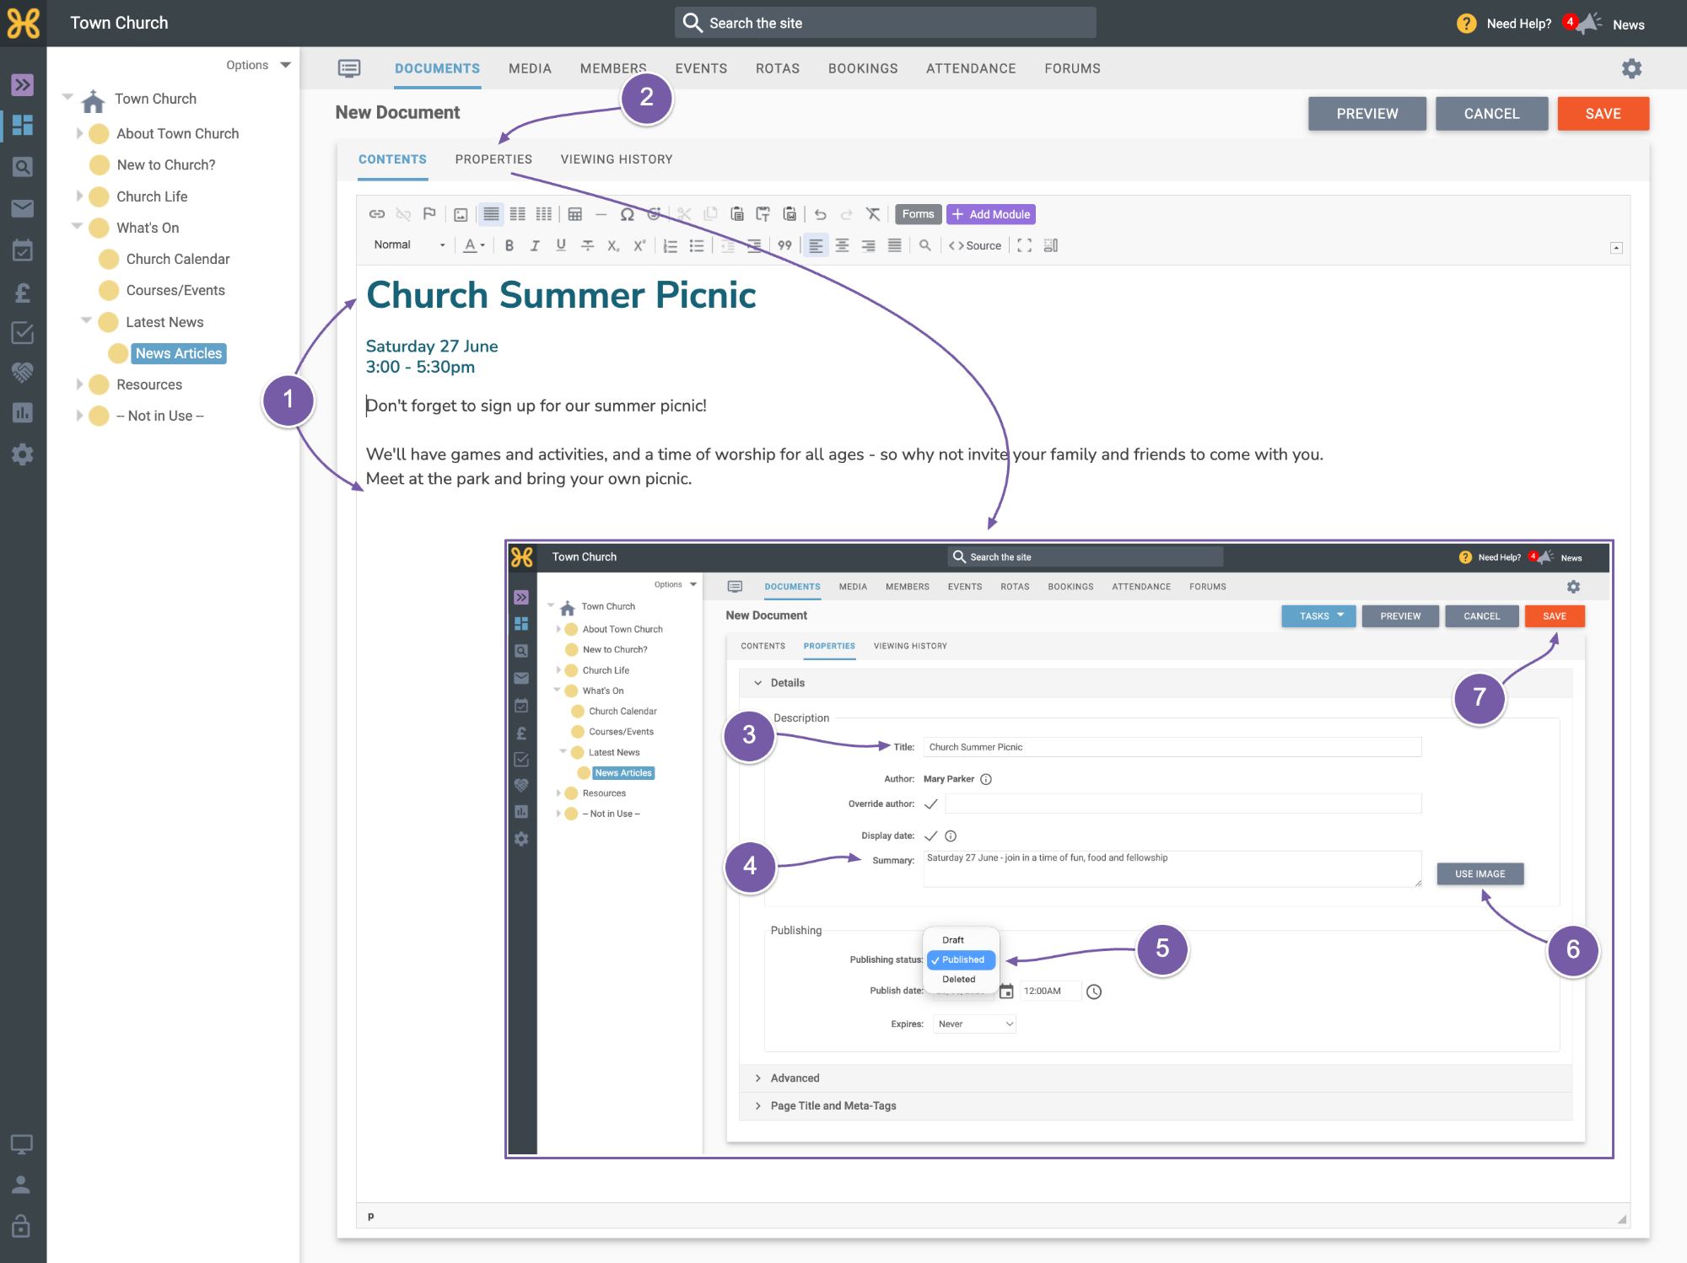Insert a link using the link icon
Viewport: 1687px width, 1263px height.
(377, 214)
